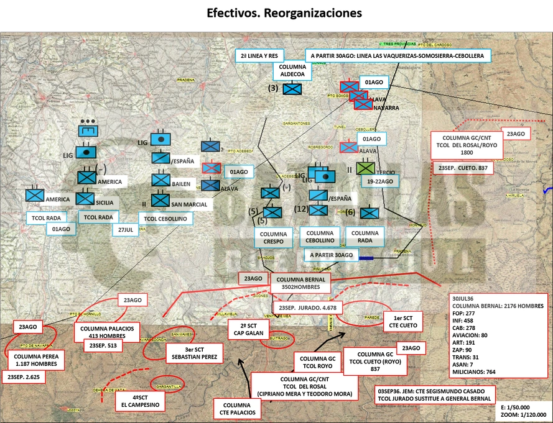Click the '2º SCT CAP GALAN' box

tap(249, 329)
